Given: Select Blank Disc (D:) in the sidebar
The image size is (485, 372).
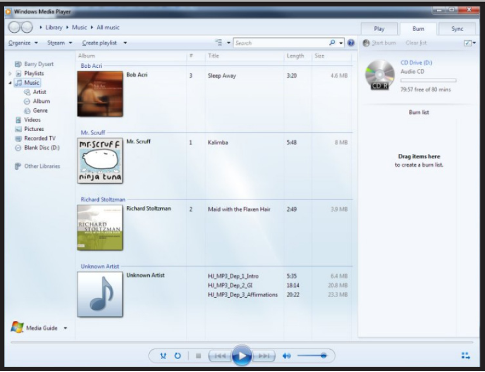Looking at the screenshot, I should (42, 147).
